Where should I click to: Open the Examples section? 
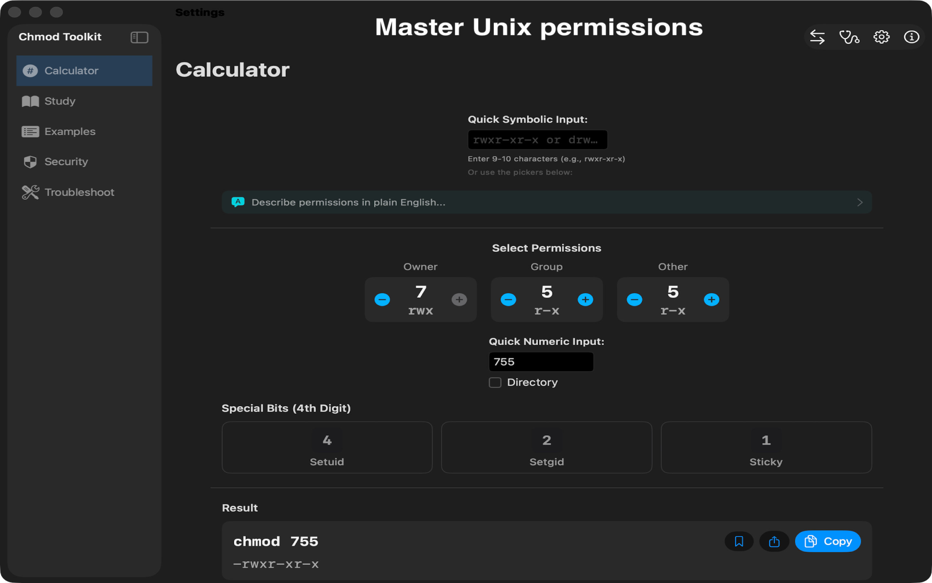click(84, 131)
